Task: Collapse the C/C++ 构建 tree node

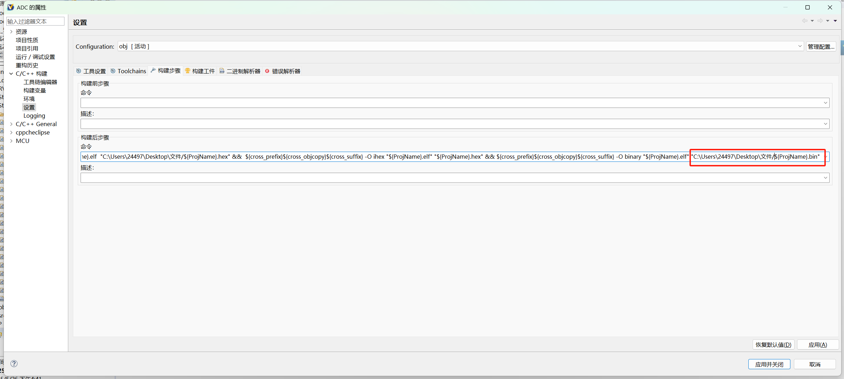Action: [11, 74]
